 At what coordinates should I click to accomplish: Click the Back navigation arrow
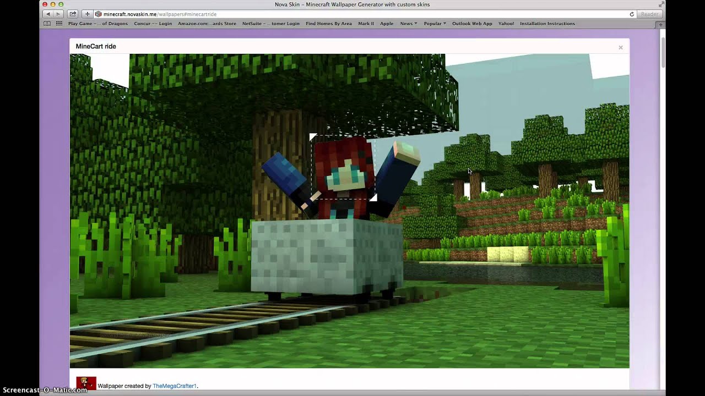(x=48, y=14)
